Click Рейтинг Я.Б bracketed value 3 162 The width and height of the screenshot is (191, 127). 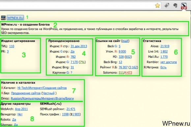[133, 67]
